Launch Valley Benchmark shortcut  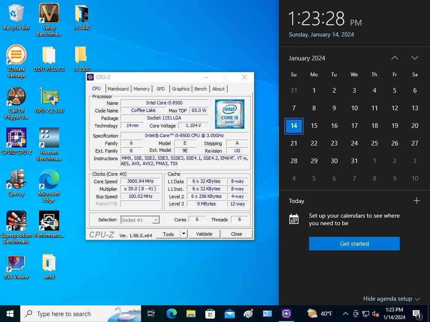(49, 20)
